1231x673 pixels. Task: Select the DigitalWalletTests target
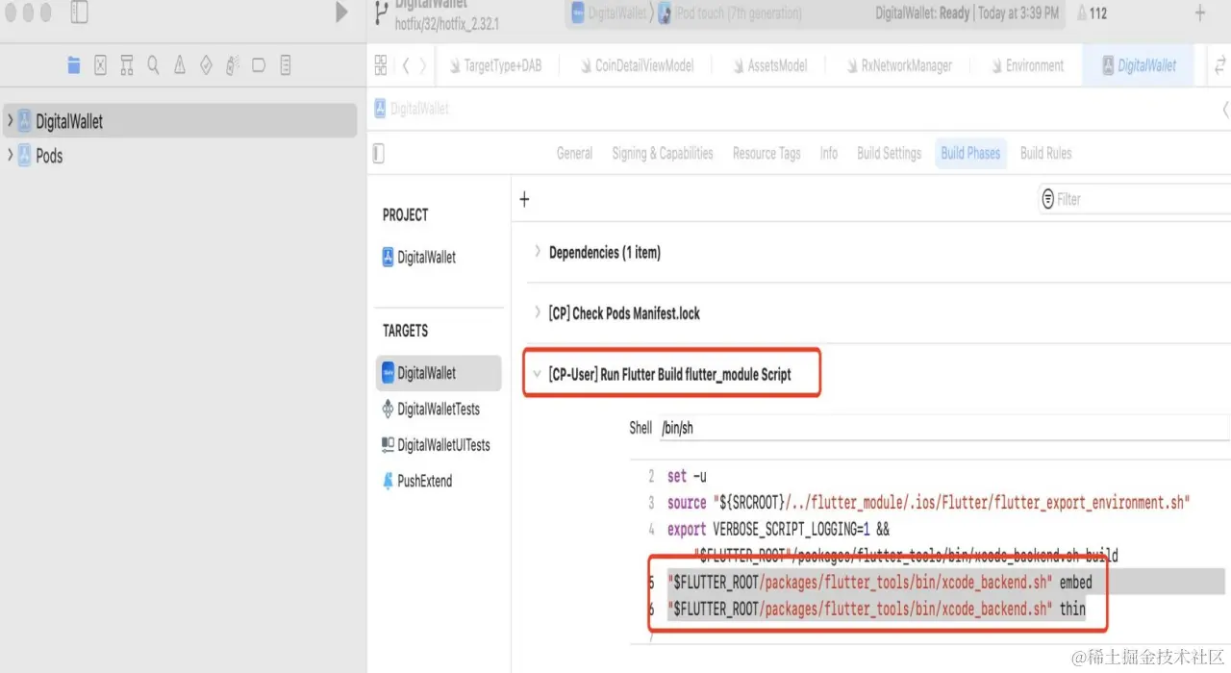pos(431,409)
